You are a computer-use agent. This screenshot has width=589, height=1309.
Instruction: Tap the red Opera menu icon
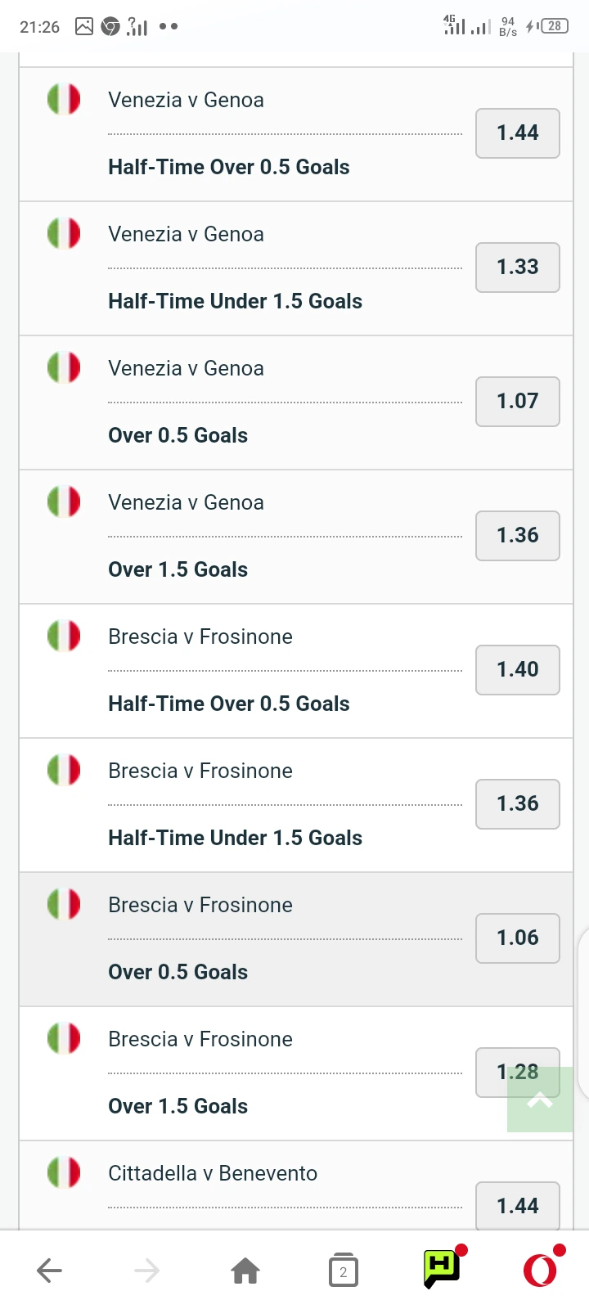[x=541, y=1269]
